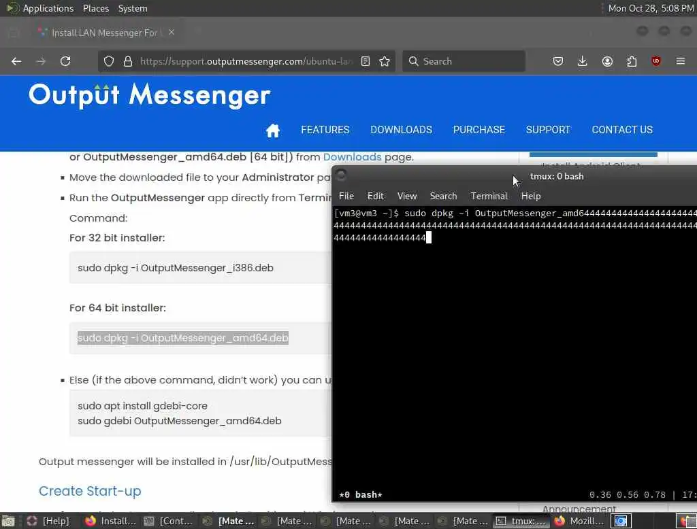This screenshot has width=697, height=529.
Task: Click the highlighted amd64.deb dpkg command
Action: coord(182,338)
